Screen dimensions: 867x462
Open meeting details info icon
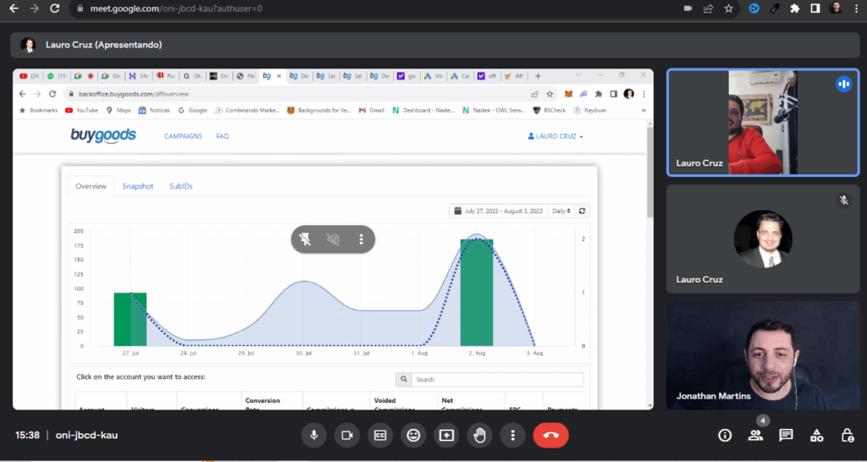pos(725,435)
